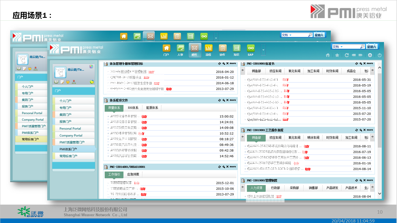397x223 pixels.
Task: Click the colorful theme swatch on user card
Action: click(x=91, y=67)
